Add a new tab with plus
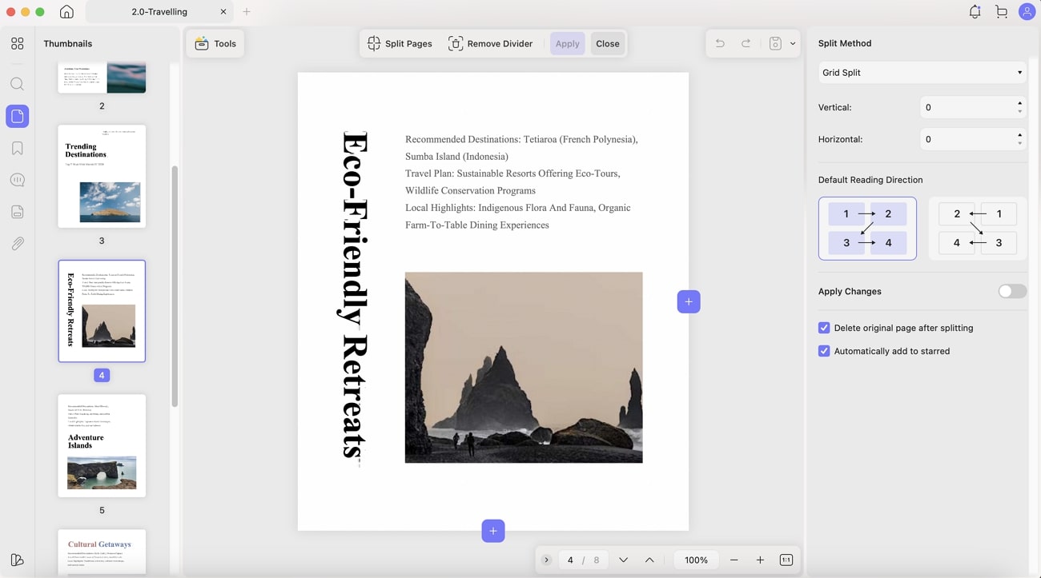Viewport: 1041px width, 578px height. tap(247, 12)
